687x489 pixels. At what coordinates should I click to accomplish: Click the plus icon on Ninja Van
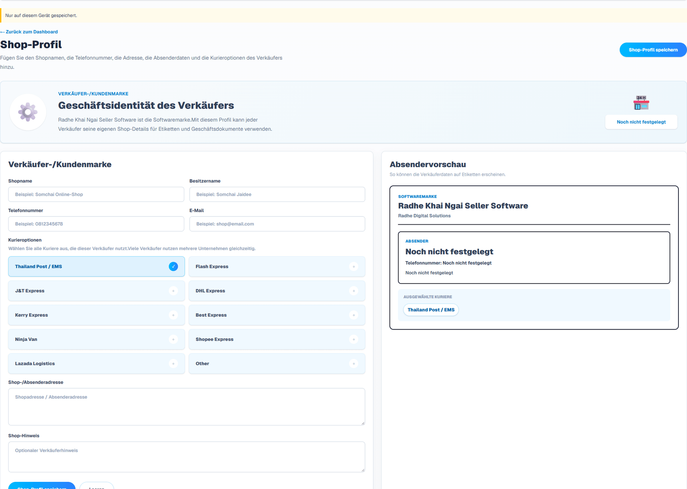173,339
